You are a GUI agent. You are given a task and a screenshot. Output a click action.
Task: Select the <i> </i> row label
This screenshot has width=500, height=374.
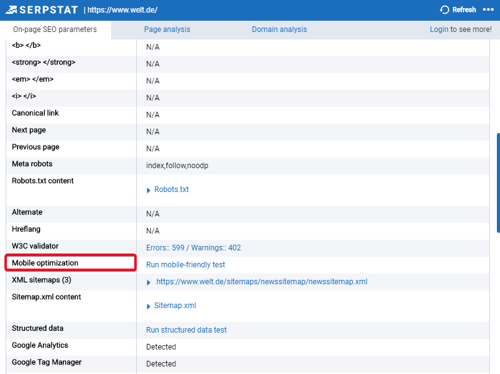tap(24, 96)
